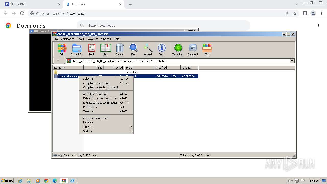Open a new Chrome tab
327x184 pixels.
tap(130, 4)
